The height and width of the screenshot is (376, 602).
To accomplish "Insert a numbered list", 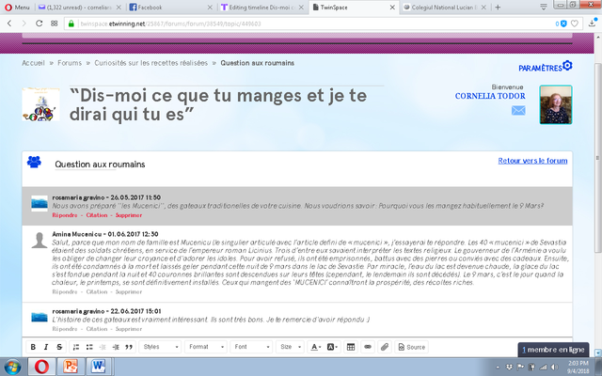I will [76, 347].
